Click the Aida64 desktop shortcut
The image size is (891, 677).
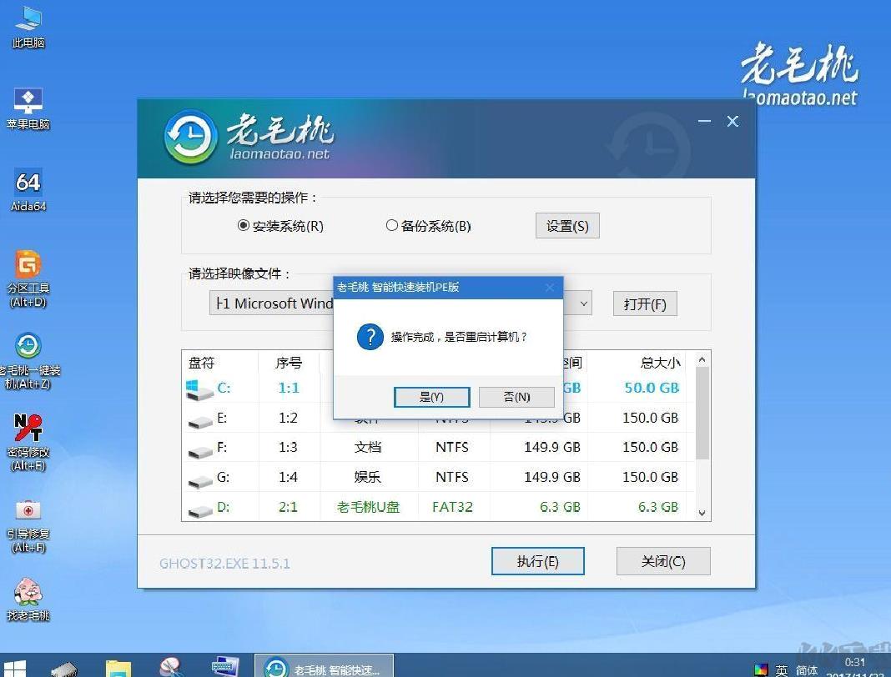pos(28,191)
